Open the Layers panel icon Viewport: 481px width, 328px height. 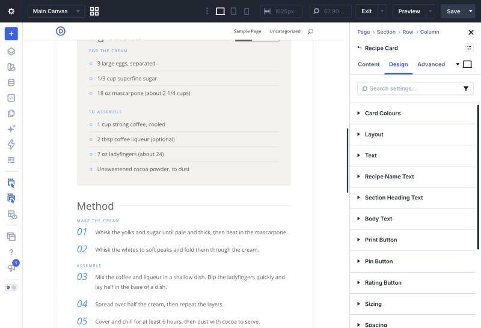point(11,52)
